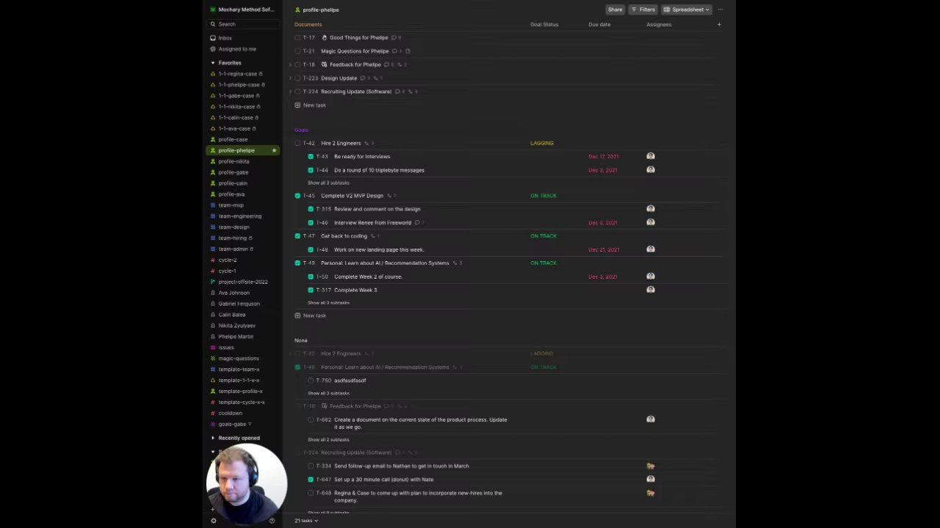The height and width of the screenshot is (528, 940).
Task: Click the Share button
Action: tap(615, 10)
